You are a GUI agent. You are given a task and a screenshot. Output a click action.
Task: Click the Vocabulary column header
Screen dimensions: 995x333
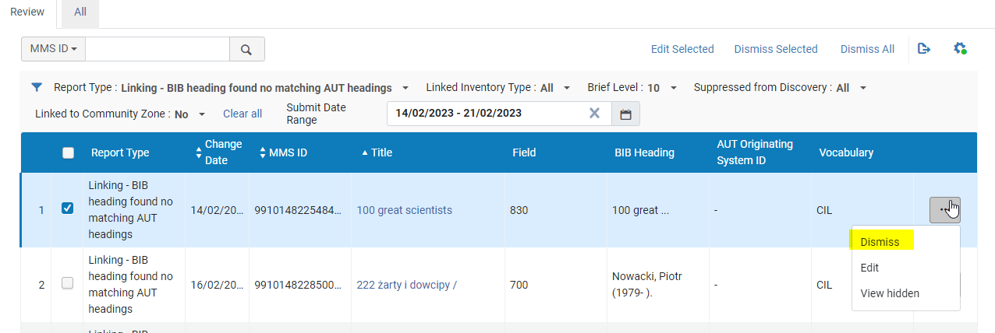[846, 152]
